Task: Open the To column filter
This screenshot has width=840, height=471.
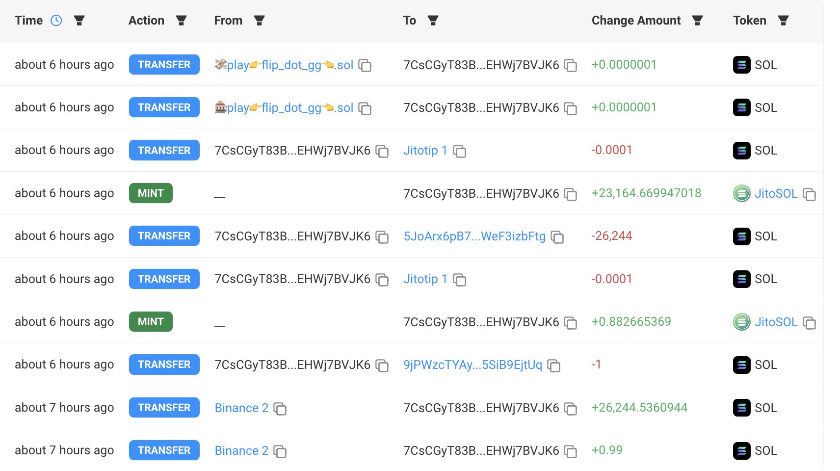Action: (x=433, y=20)
